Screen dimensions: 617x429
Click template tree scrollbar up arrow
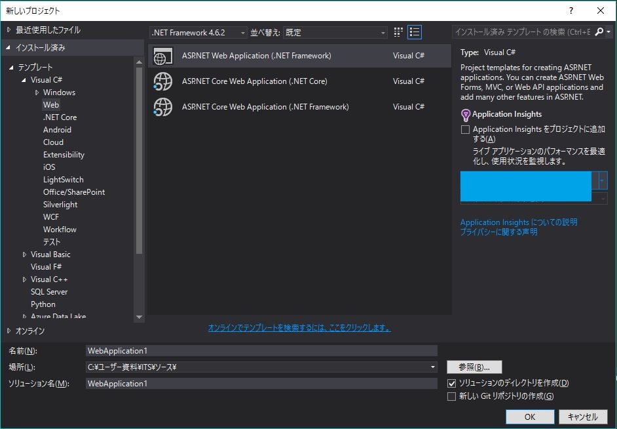click(139, 62)
